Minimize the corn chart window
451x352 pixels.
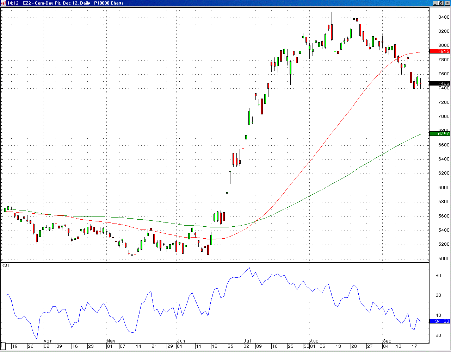tap(434, 3)
